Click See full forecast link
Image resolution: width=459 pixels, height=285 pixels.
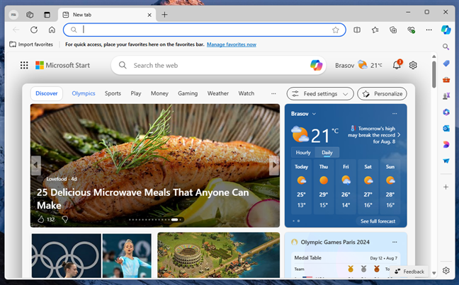pyautogui.click(x=378, y=221)
